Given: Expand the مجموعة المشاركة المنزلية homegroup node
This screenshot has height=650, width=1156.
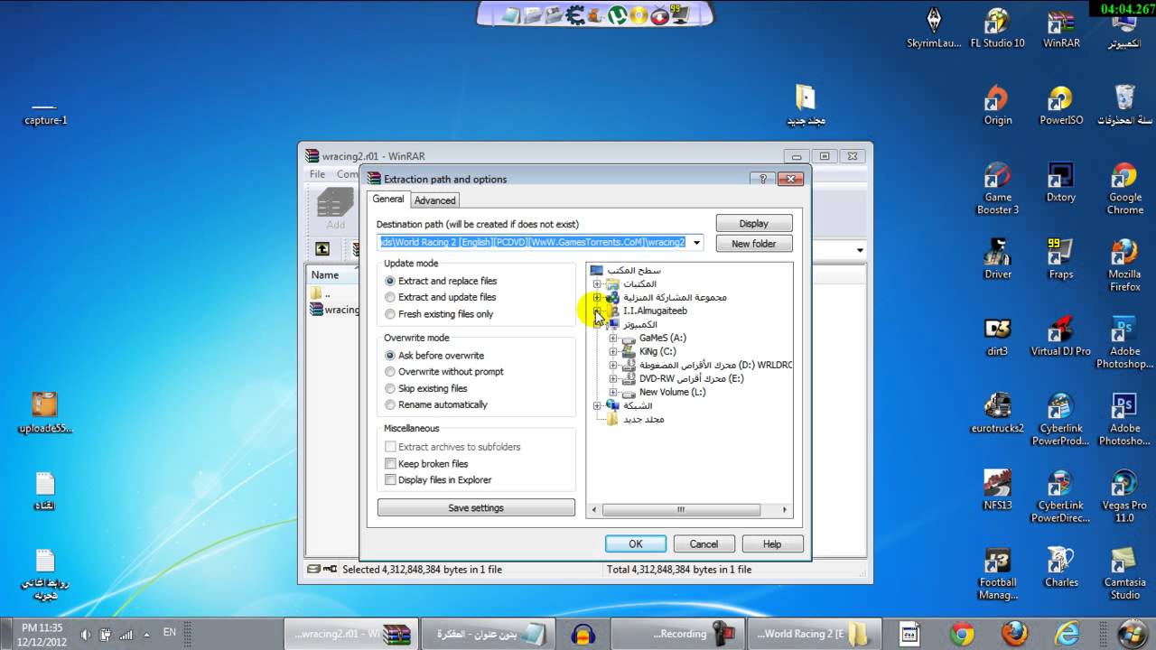Looking at the screenshot, I should pos(597,297).
